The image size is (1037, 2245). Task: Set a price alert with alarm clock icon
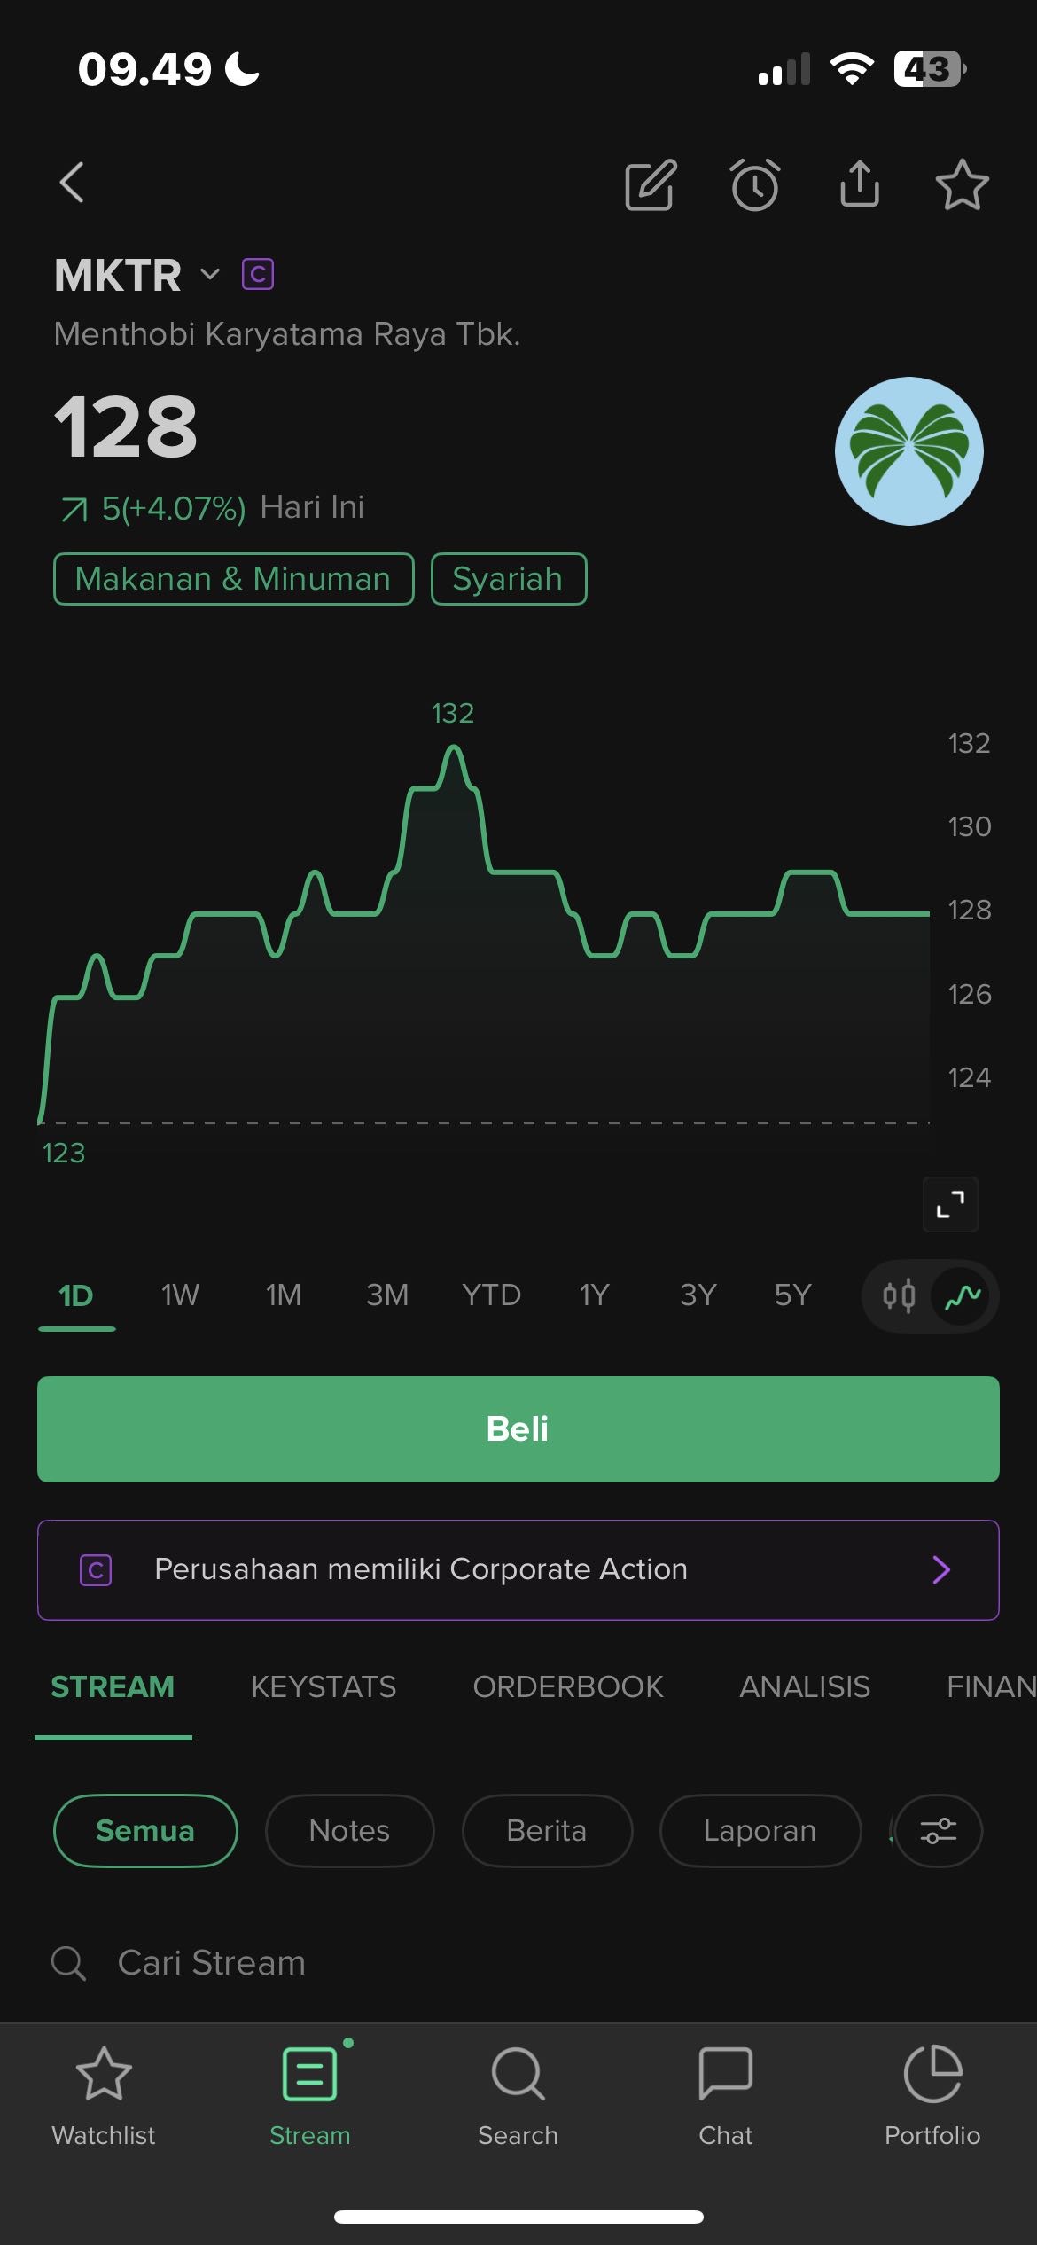click(755, 184)
